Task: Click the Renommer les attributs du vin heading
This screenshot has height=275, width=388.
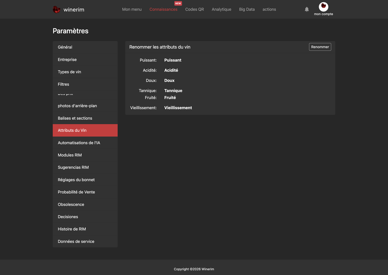Action: pyautogui.click(x=160, y=47)
